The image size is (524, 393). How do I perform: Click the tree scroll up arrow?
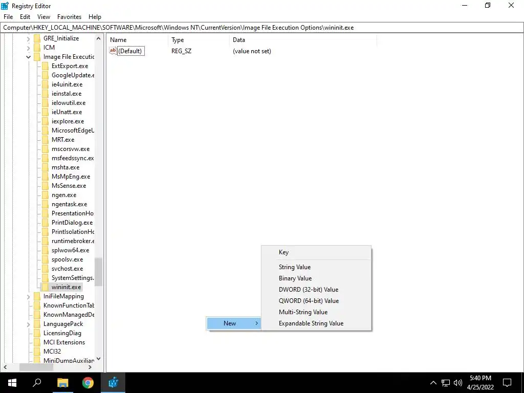click(99, 38)
